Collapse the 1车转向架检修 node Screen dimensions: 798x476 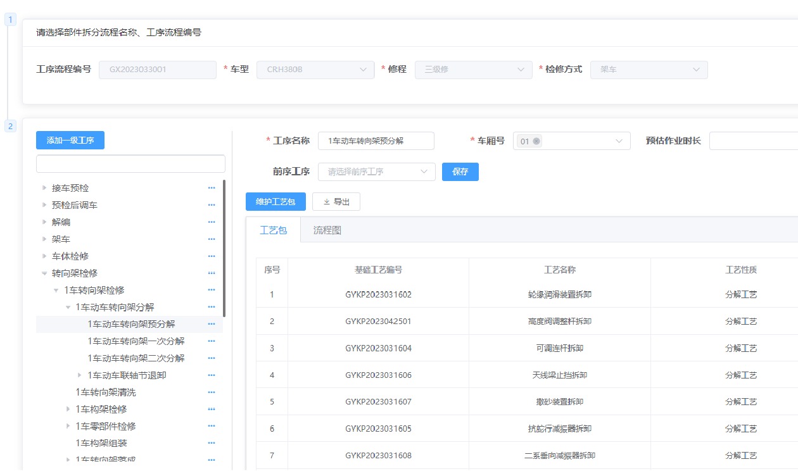[x=56, y=291]
